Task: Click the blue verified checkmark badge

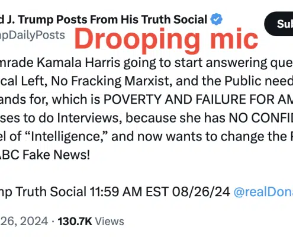Action: [x=216, y=19]
